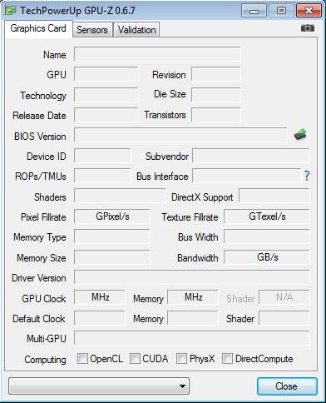Click the Multi-GPU field
The width and height of the screenshot is (326, 403).
pos(191,338)
